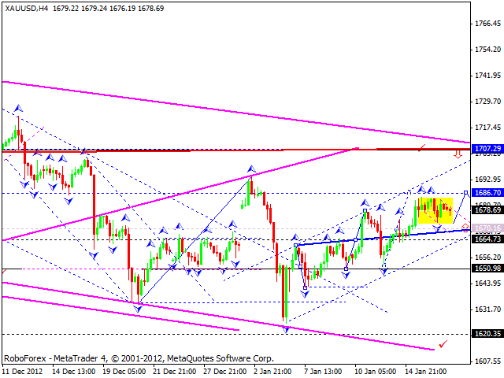Click the 1707.29 price level label

(487, 149)
